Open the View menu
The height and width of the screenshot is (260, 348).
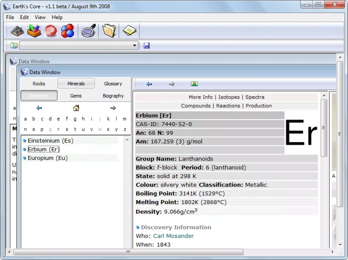40,17
